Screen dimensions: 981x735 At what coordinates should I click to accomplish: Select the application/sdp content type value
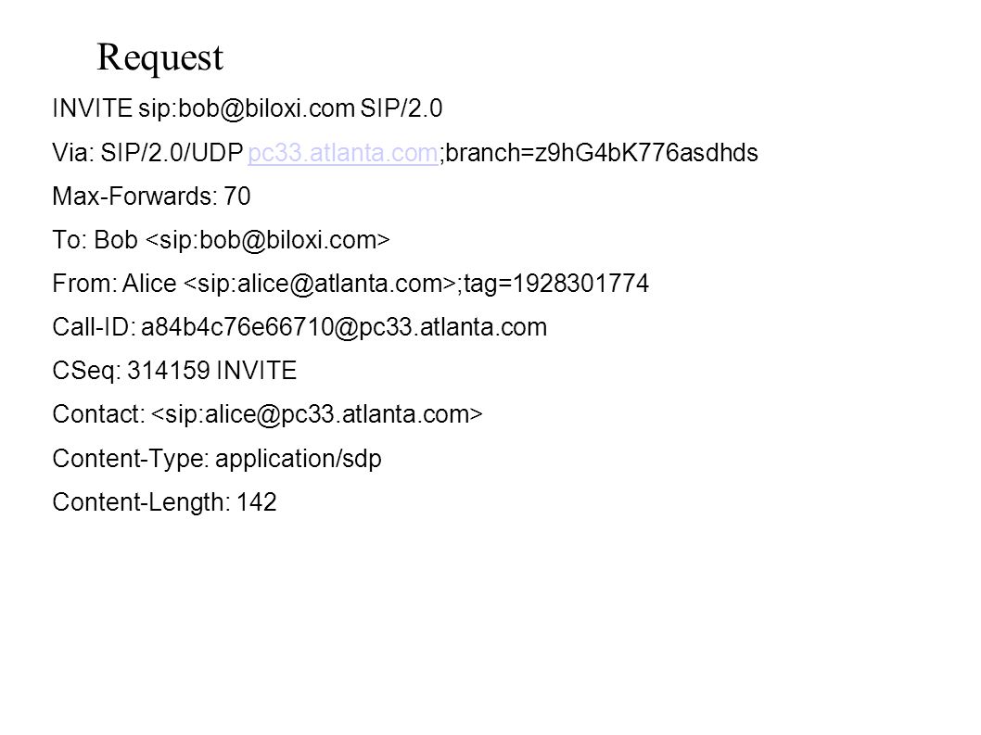coord(299,459)
